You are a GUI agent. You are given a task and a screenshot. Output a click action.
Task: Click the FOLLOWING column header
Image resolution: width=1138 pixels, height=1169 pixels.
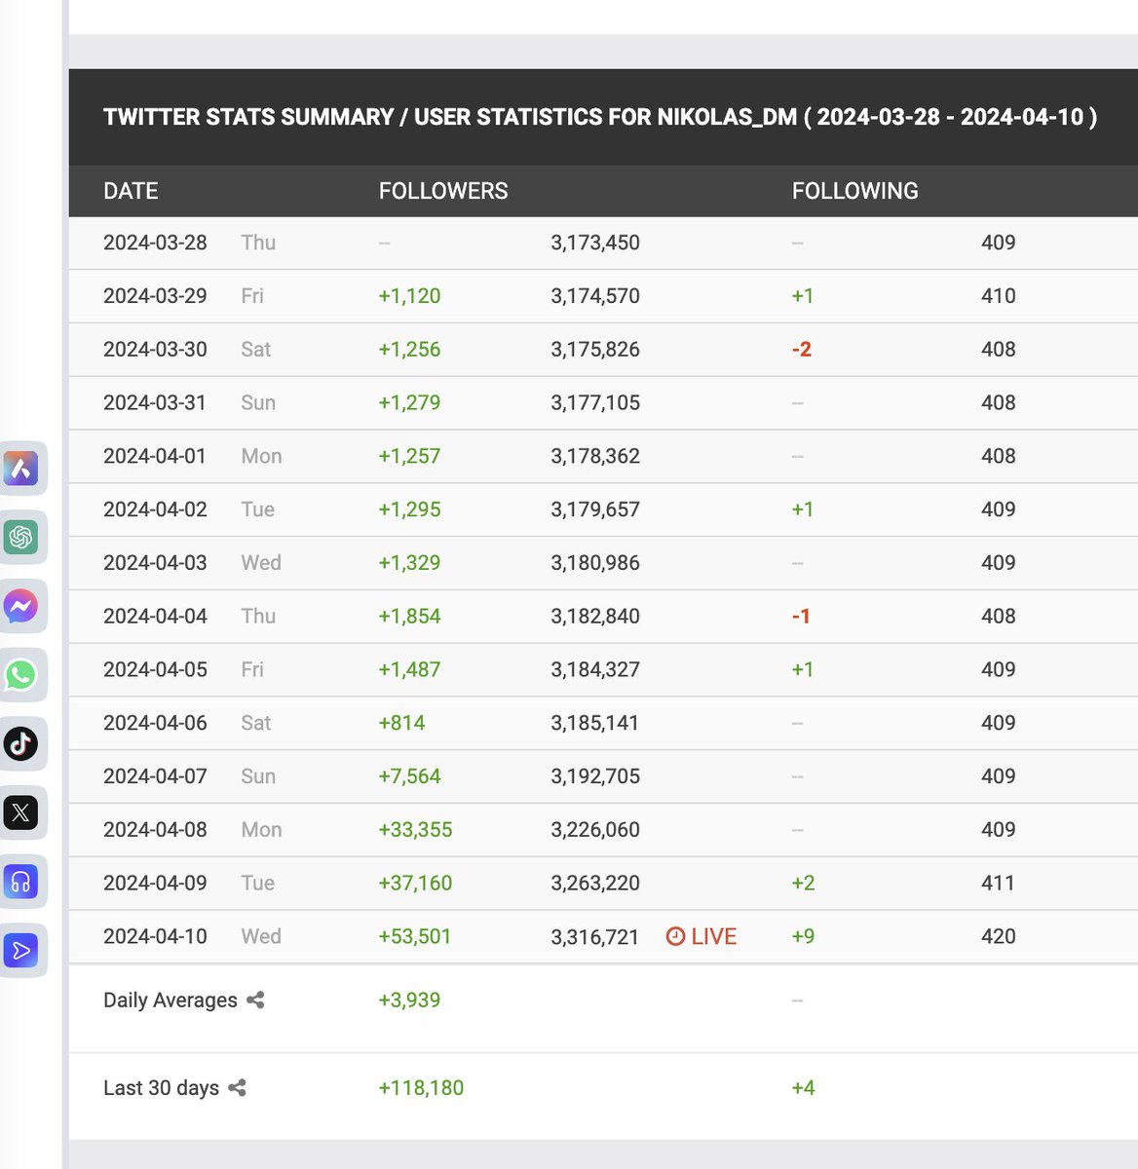(855, 191)
